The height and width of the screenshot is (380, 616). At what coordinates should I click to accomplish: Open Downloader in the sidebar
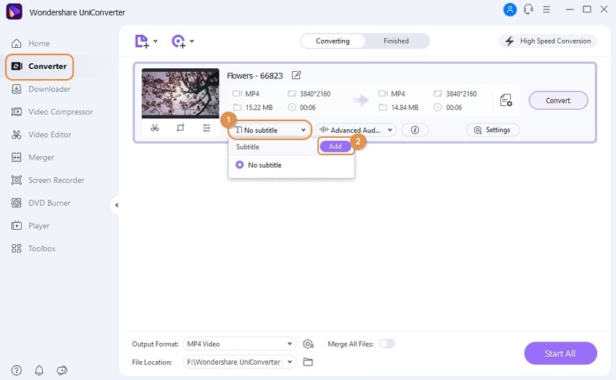coord(41,88)
